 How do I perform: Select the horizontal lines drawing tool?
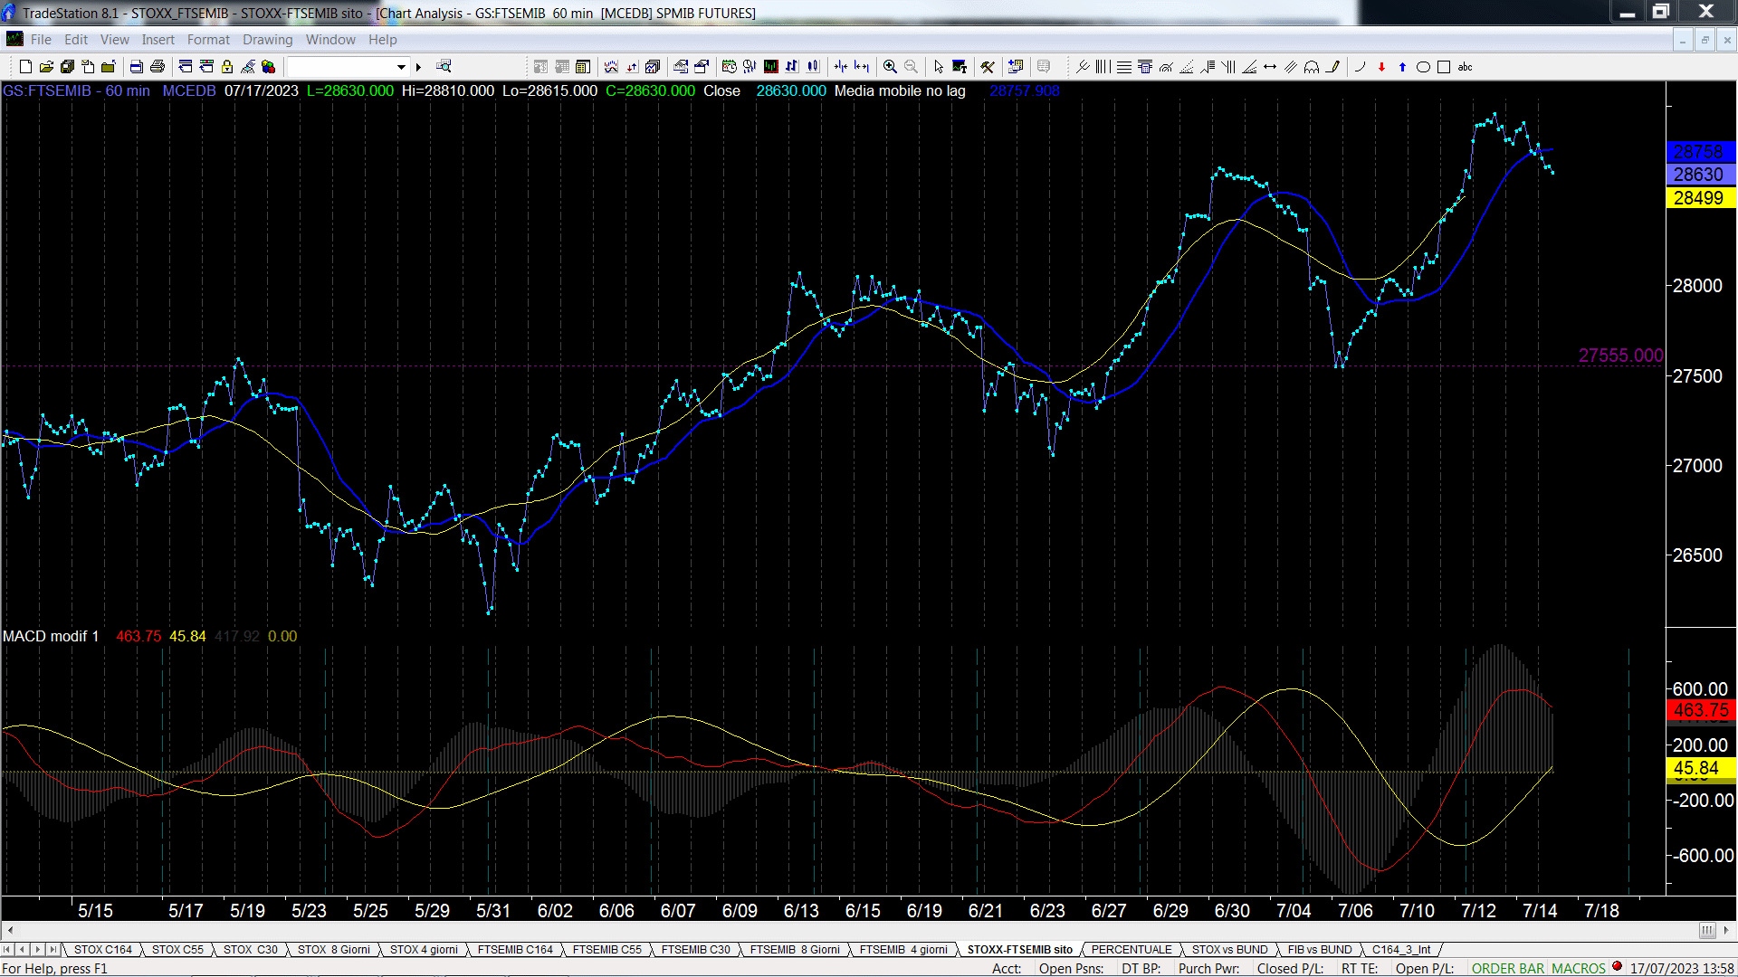click(1123, 67)
